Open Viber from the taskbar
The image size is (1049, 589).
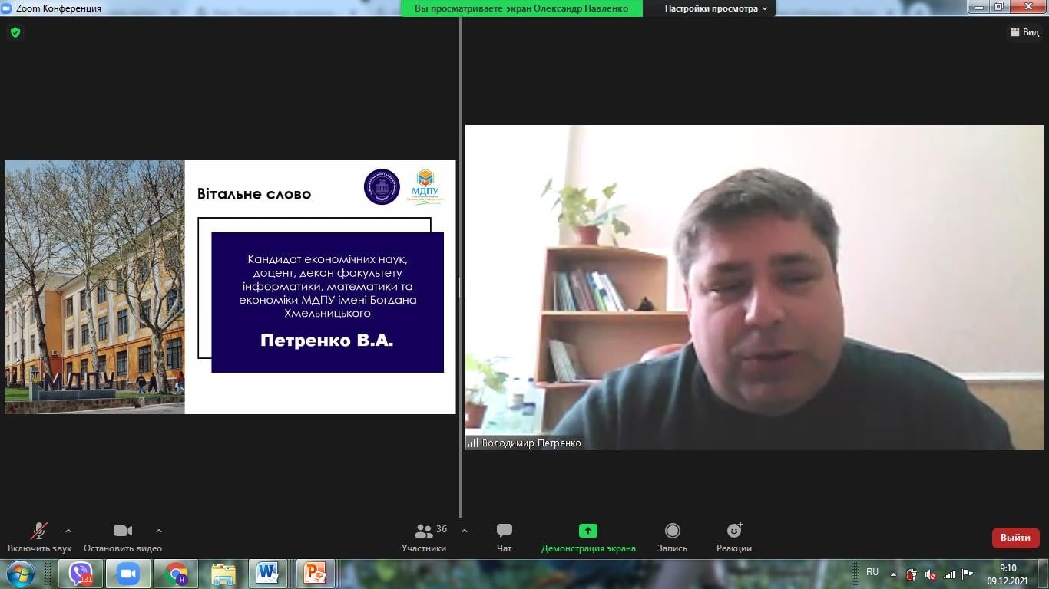81,574
